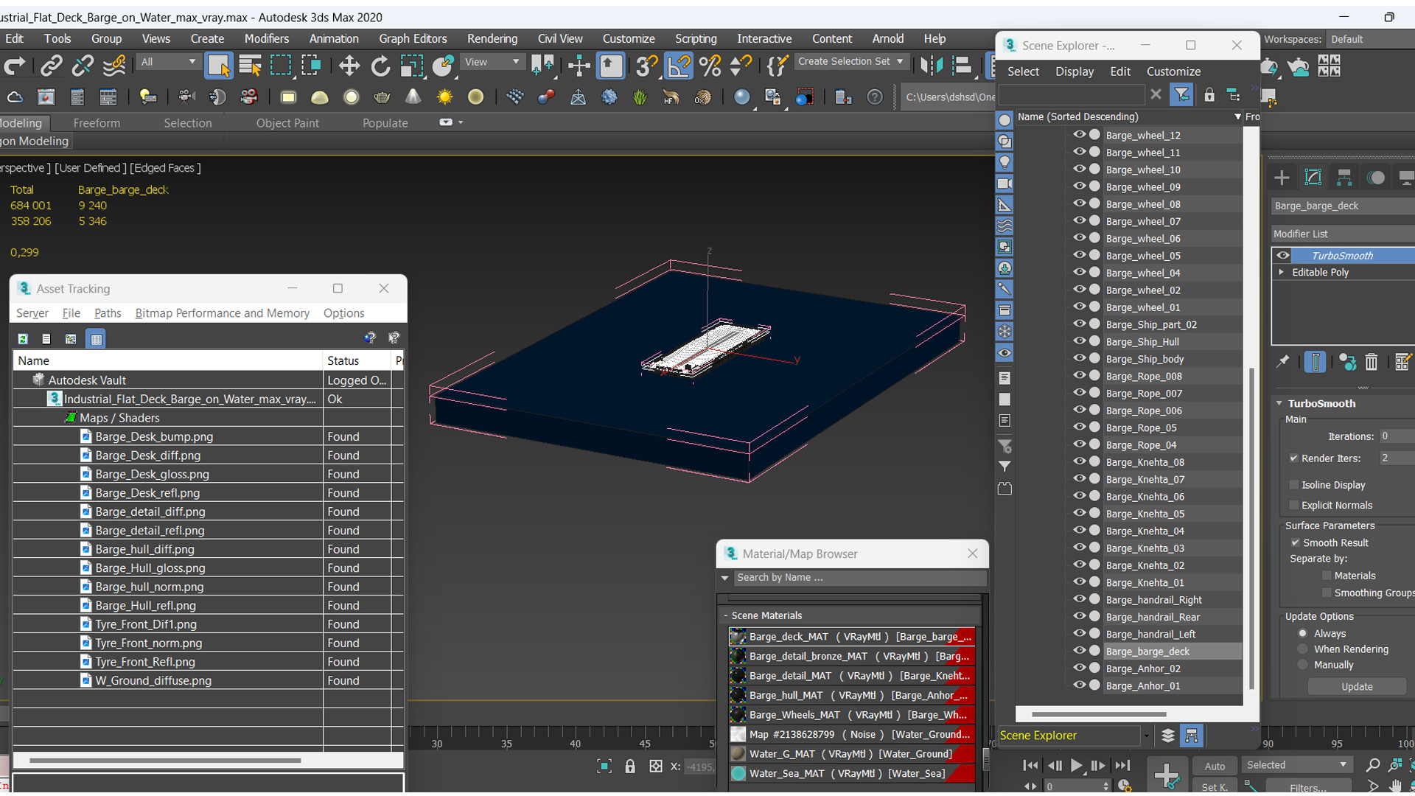Click the Auto key button
This screenshot has height=796, width=1415.
(x=1215, y=766)
